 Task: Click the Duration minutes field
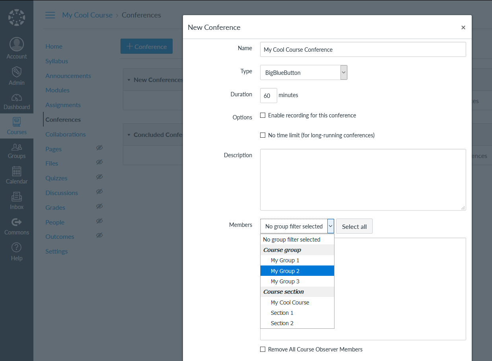click(x=268, y=96)
